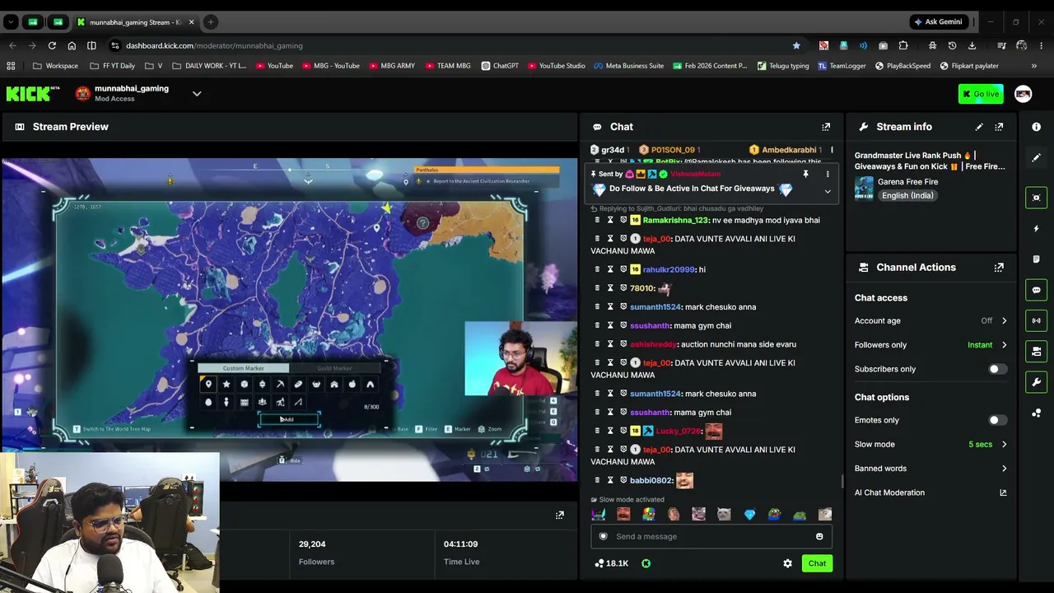Click the English (India) language tag
Viewport: 1054px width, 593px height.
click(907, 196)
